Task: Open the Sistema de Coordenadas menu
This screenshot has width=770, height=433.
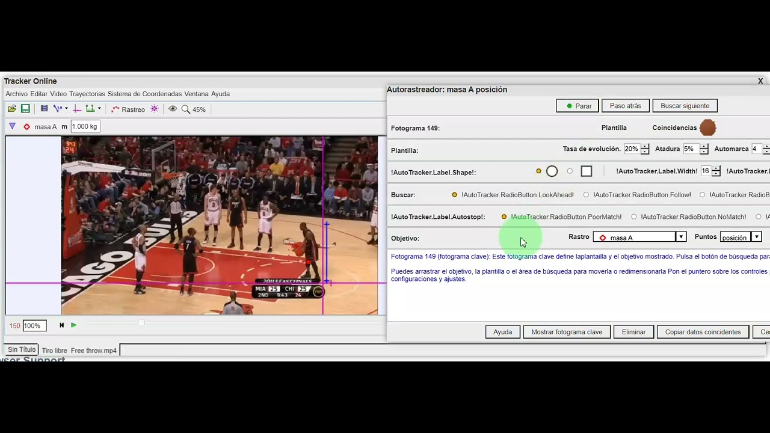Action: 144,94
